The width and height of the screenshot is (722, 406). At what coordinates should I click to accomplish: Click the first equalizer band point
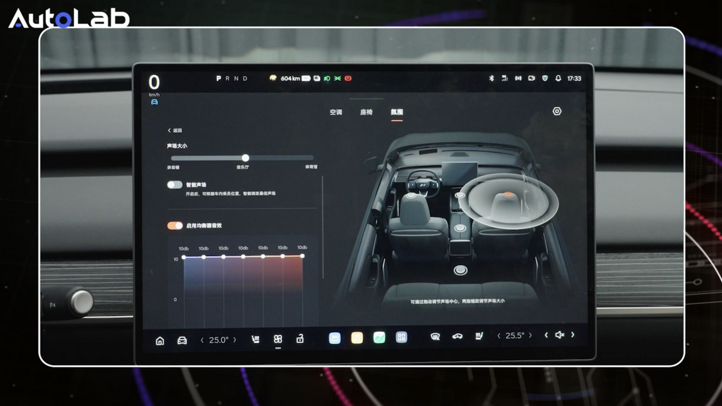tap(184, 257)
